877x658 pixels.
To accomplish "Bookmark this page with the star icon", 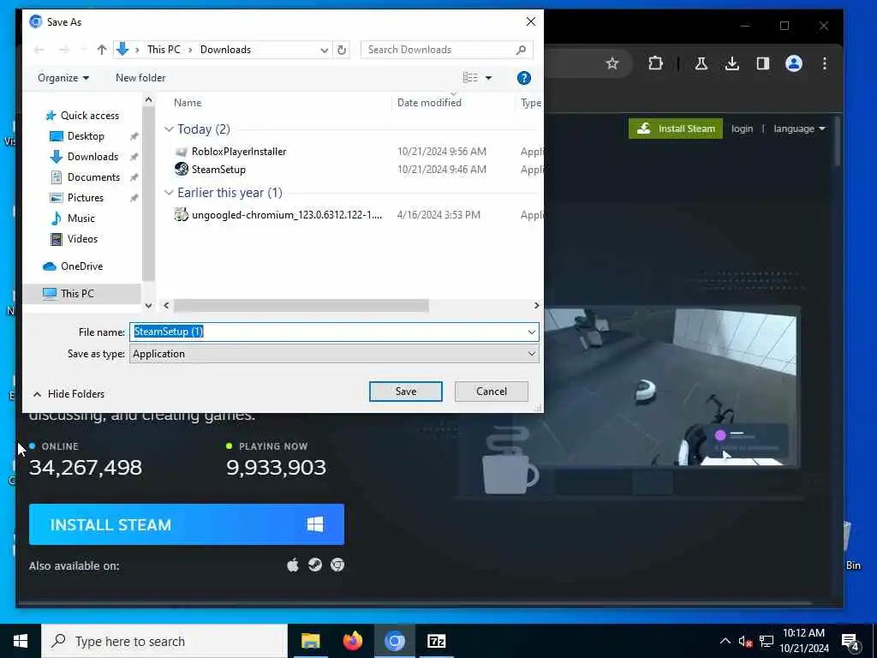I will (x=612, y=63).
